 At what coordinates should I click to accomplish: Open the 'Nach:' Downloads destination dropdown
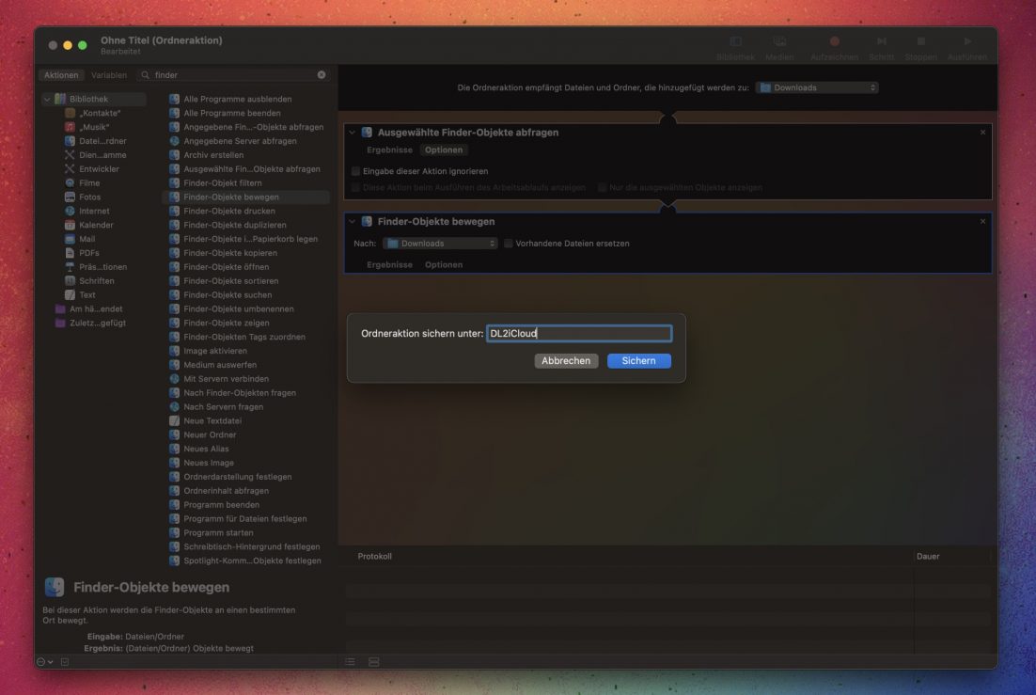coord(440,244)
